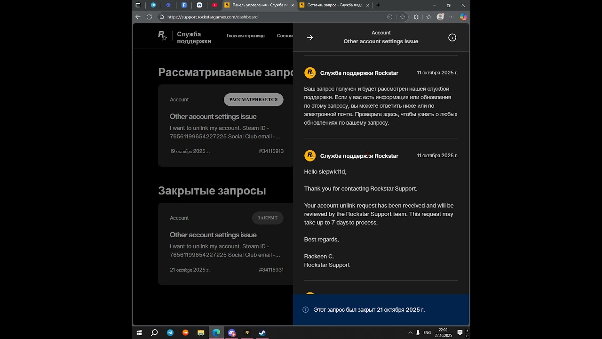The width and height of the screenshot is (602, 339).
Task: Click the Rockstar logo in the header
Action: click(162, 36)
